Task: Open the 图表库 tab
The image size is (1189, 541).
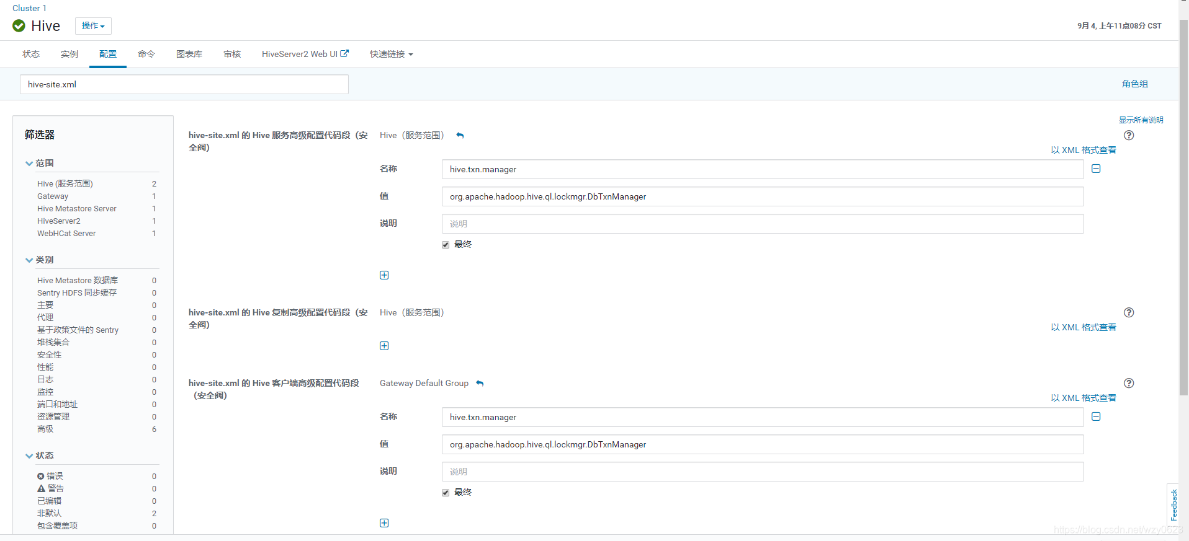Action: 189,54
